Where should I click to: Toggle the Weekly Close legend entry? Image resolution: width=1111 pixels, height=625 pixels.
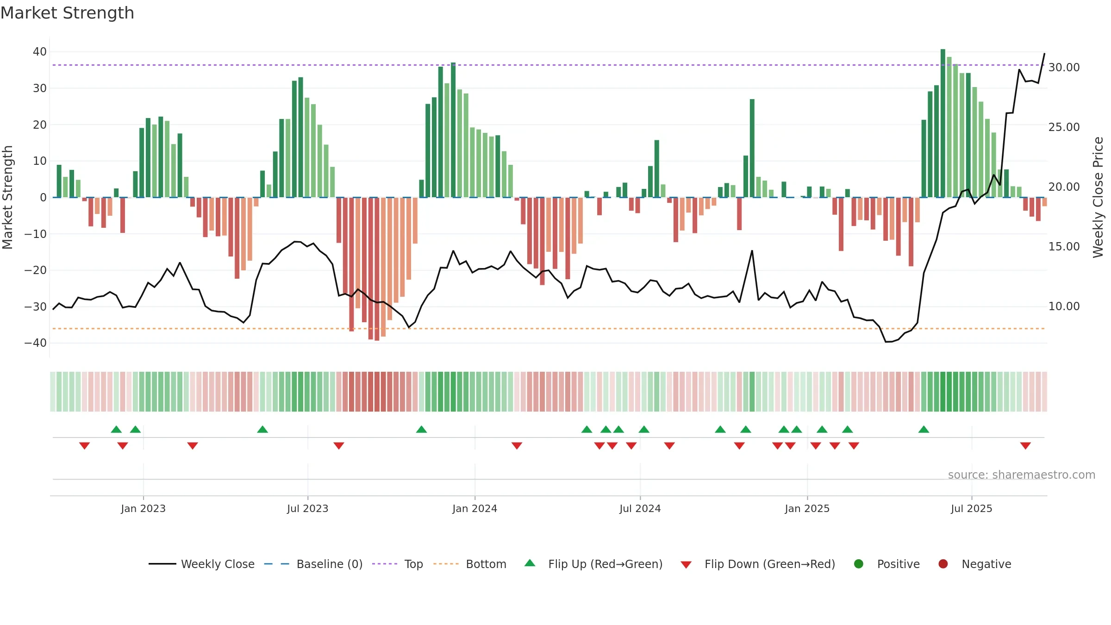202,564
